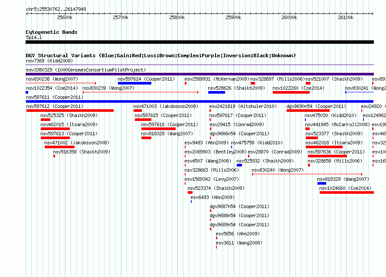The height and width of the screenshot is (277, 386).
Task: Click the chr5:25530762..26147949 region label
Action: coord(56,9)
